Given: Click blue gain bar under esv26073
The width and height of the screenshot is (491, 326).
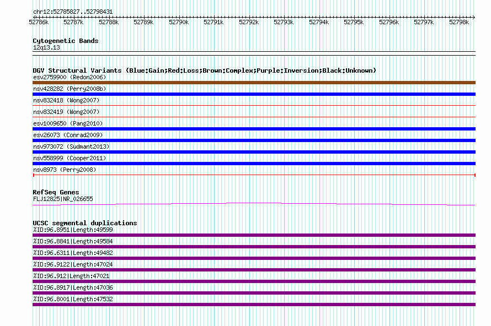Looking at the screenshot, I should pos(254,140).
